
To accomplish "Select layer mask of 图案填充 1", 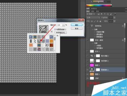I will (x=98, y=70).
